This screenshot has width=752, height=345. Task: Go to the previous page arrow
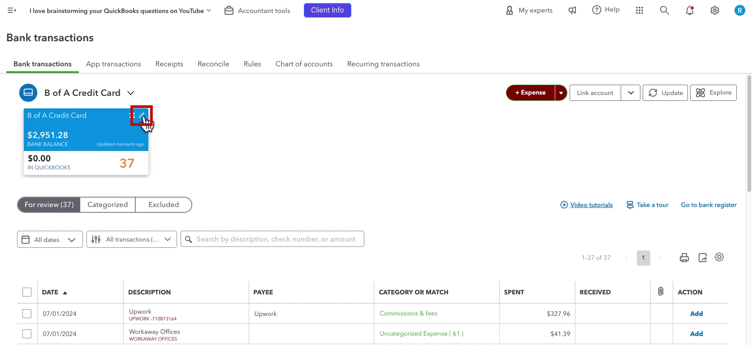pyautogui.click(x=626, y=258)
